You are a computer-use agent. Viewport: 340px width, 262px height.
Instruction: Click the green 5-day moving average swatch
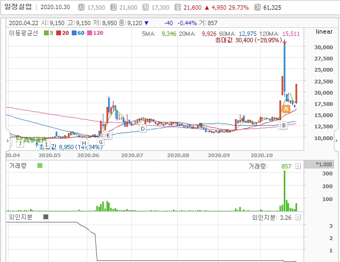[x=46, y=33]
